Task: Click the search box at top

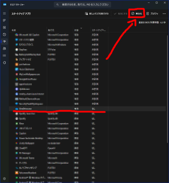Action: click(x=82, y=5)
